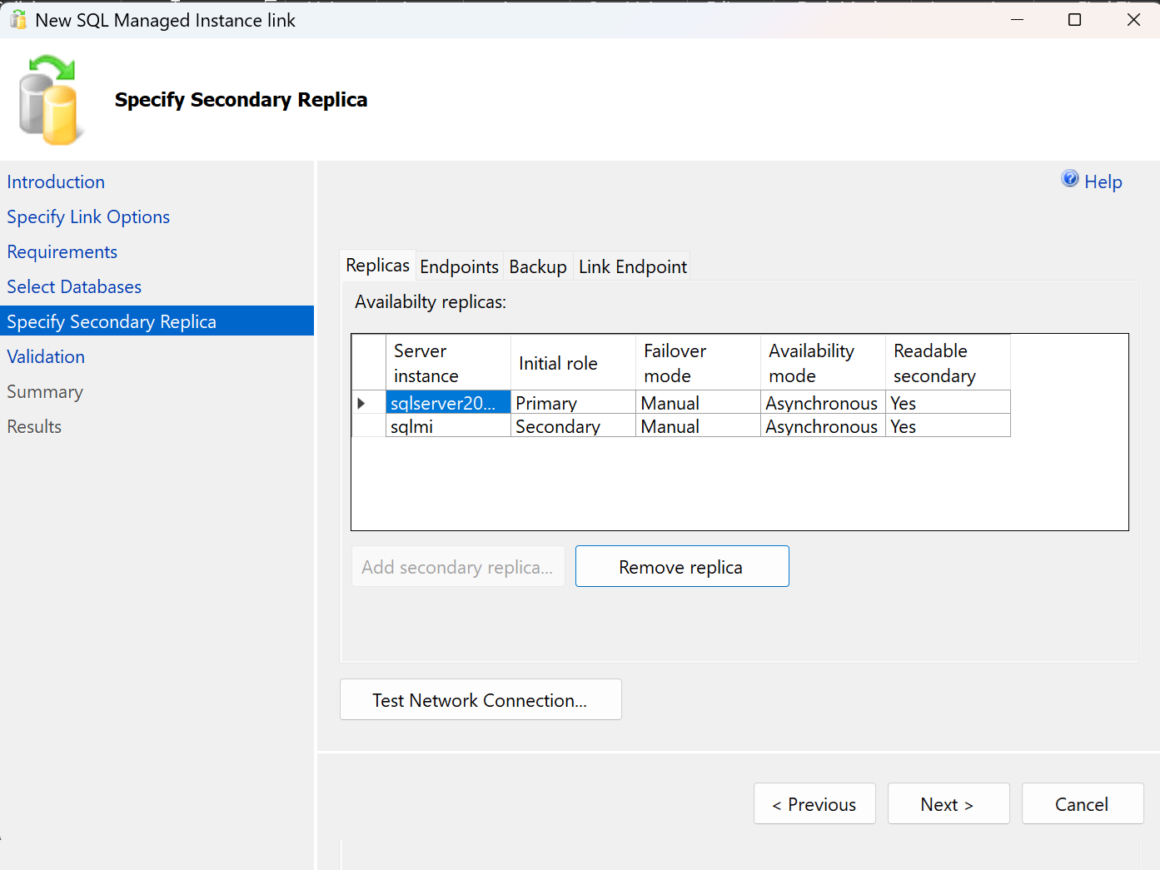Go back with the Previous button

(x=814, y=803)
